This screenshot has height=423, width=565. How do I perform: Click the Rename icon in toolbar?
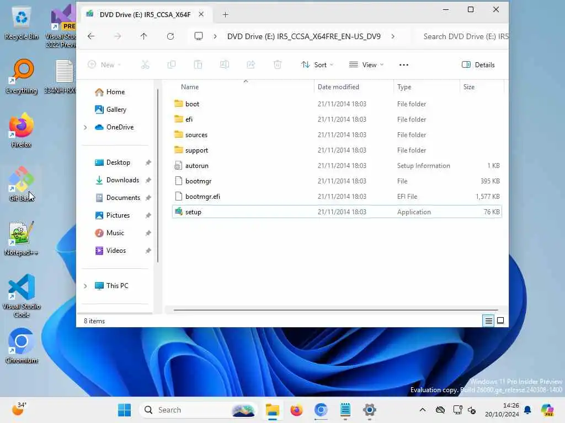(225, 65)
